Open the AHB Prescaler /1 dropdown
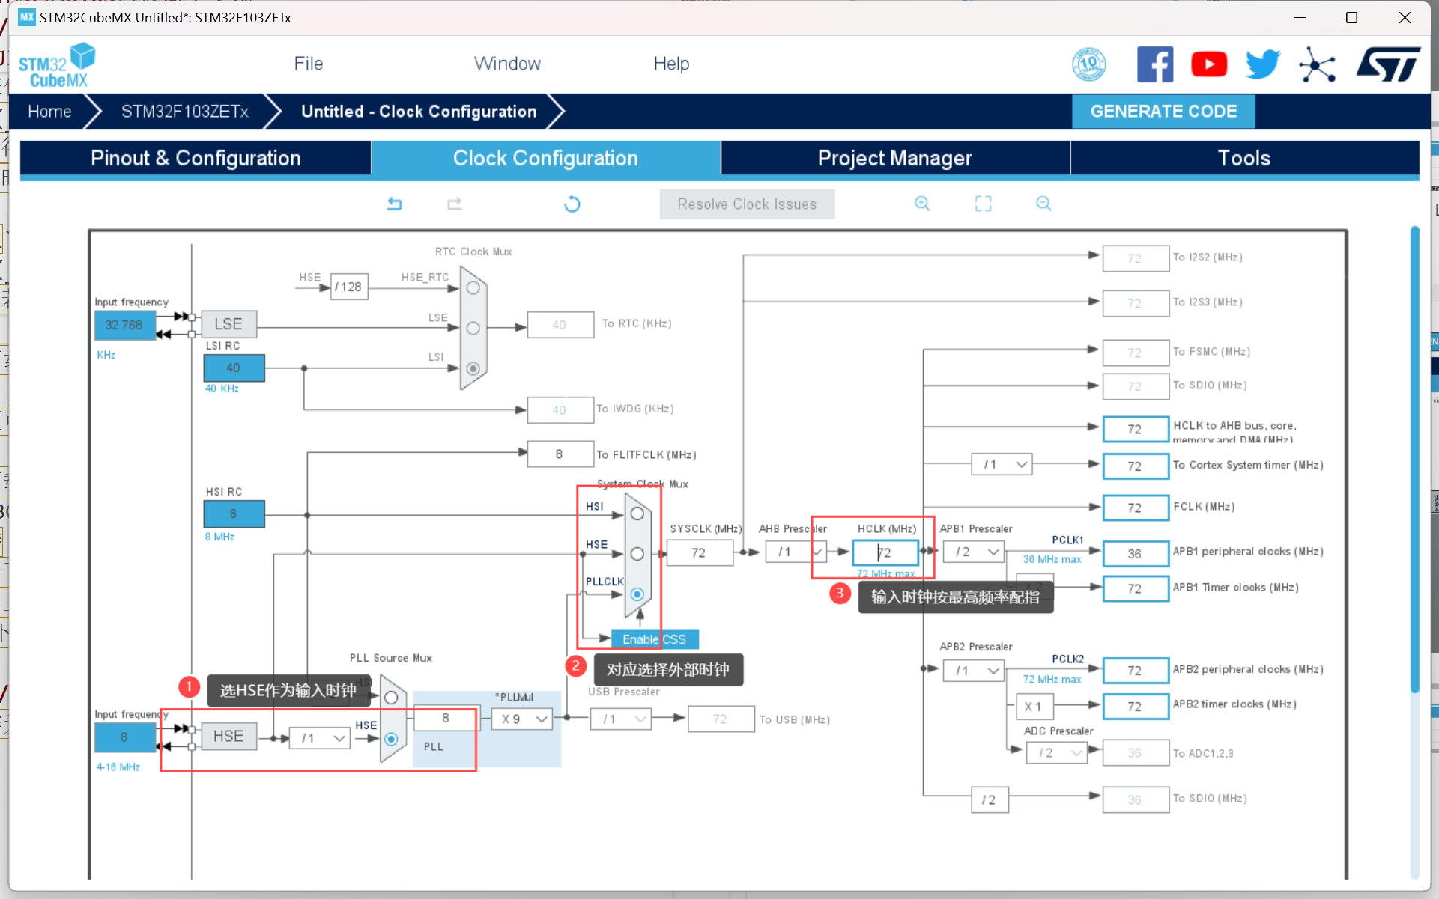Screen dimensions: 1439x899 [x=797, y=552]
